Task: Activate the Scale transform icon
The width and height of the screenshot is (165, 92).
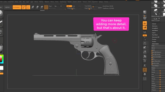Action: [x=37, y=7]
